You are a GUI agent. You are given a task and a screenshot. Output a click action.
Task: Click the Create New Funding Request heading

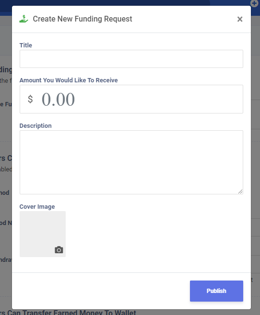[x=83, y=19]
